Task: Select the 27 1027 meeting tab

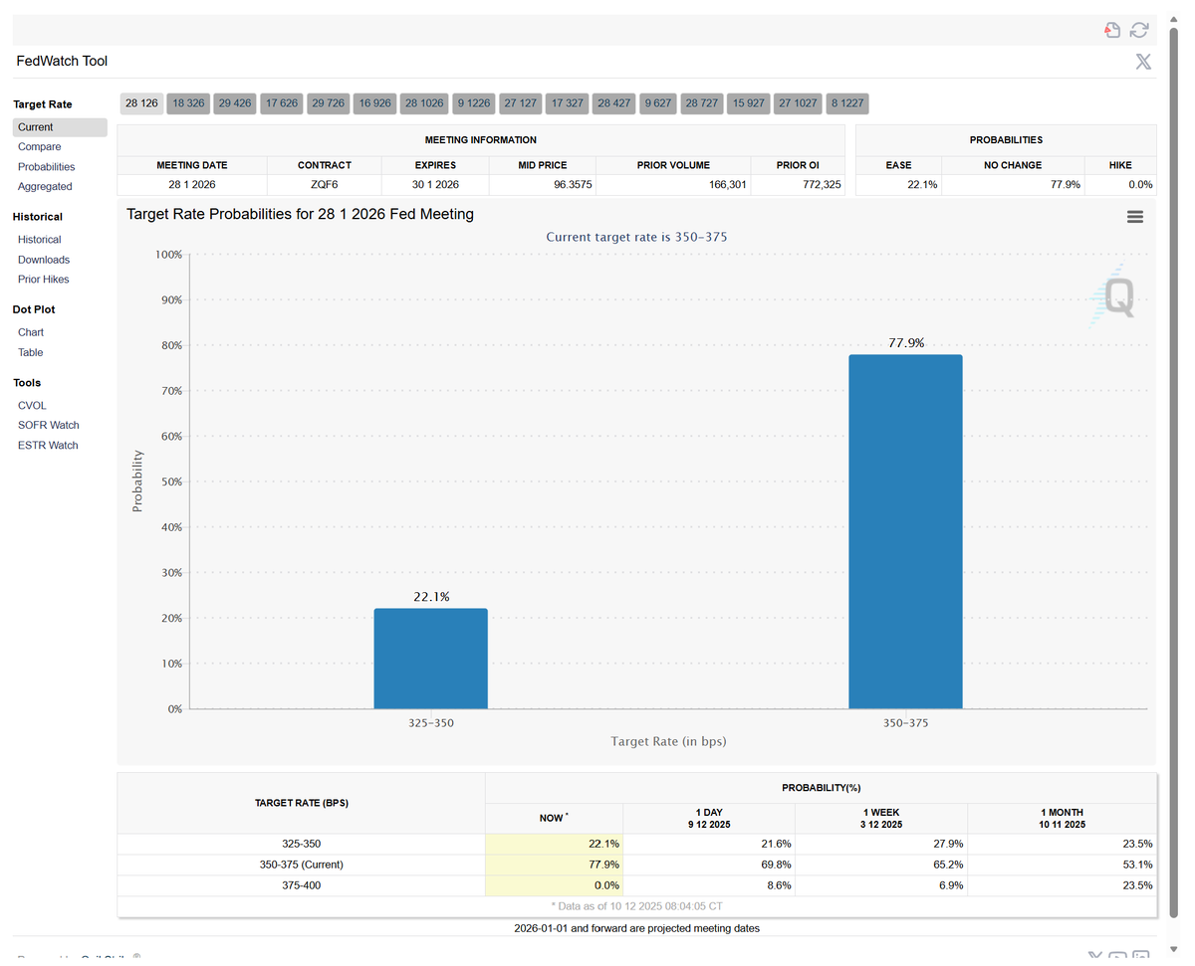Action: click(799, 103)
